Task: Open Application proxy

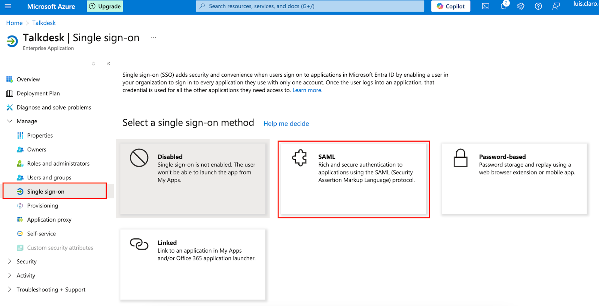Action: (x=49, y=219)
